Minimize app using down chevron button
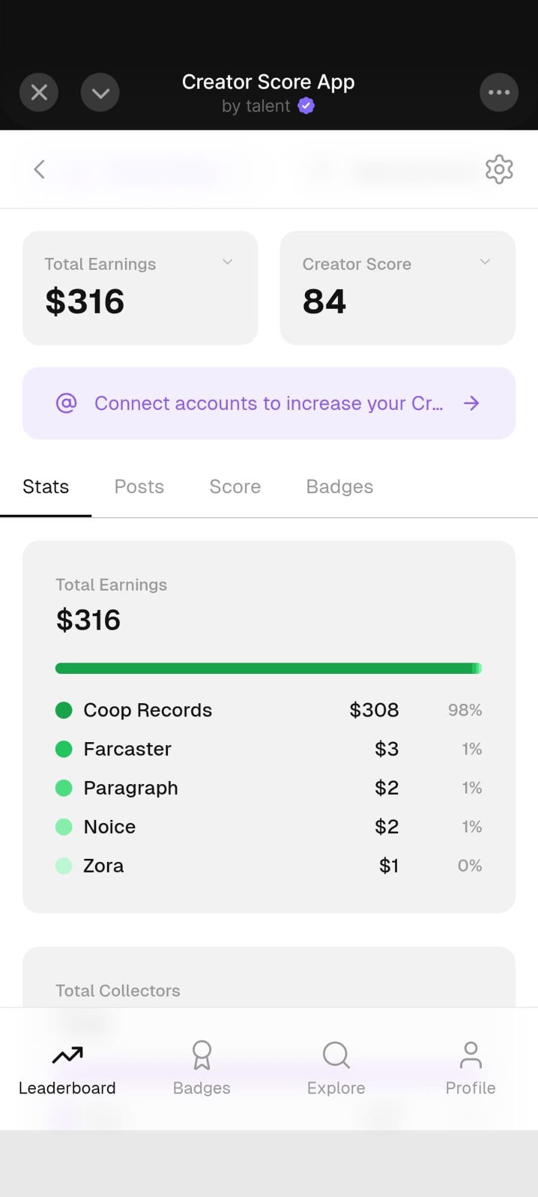 pyautogui.click(x=100, y=92)
